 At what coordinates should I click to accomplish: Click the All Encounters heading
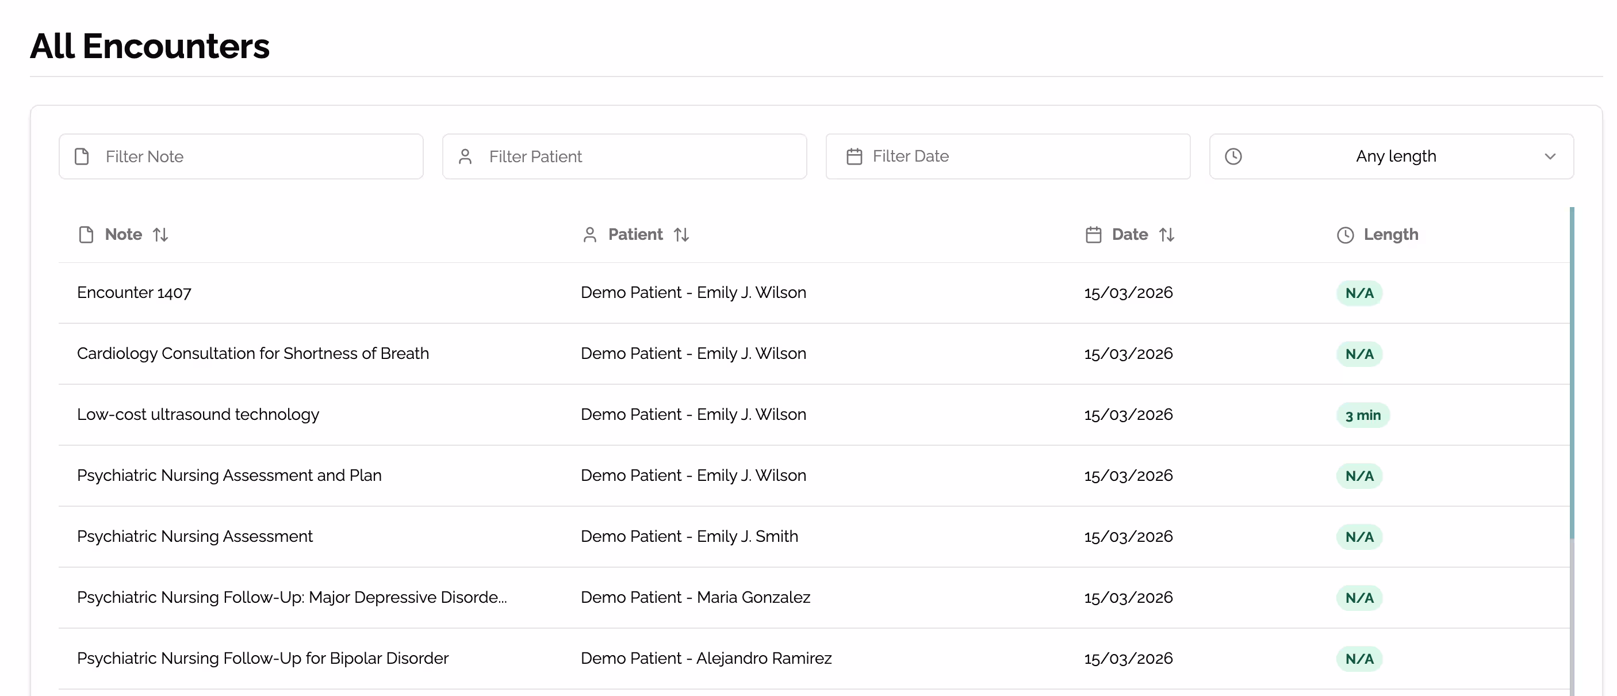click(150, 46)
